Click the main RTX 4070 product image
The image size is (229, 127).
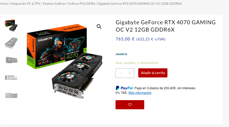[64, 61]
